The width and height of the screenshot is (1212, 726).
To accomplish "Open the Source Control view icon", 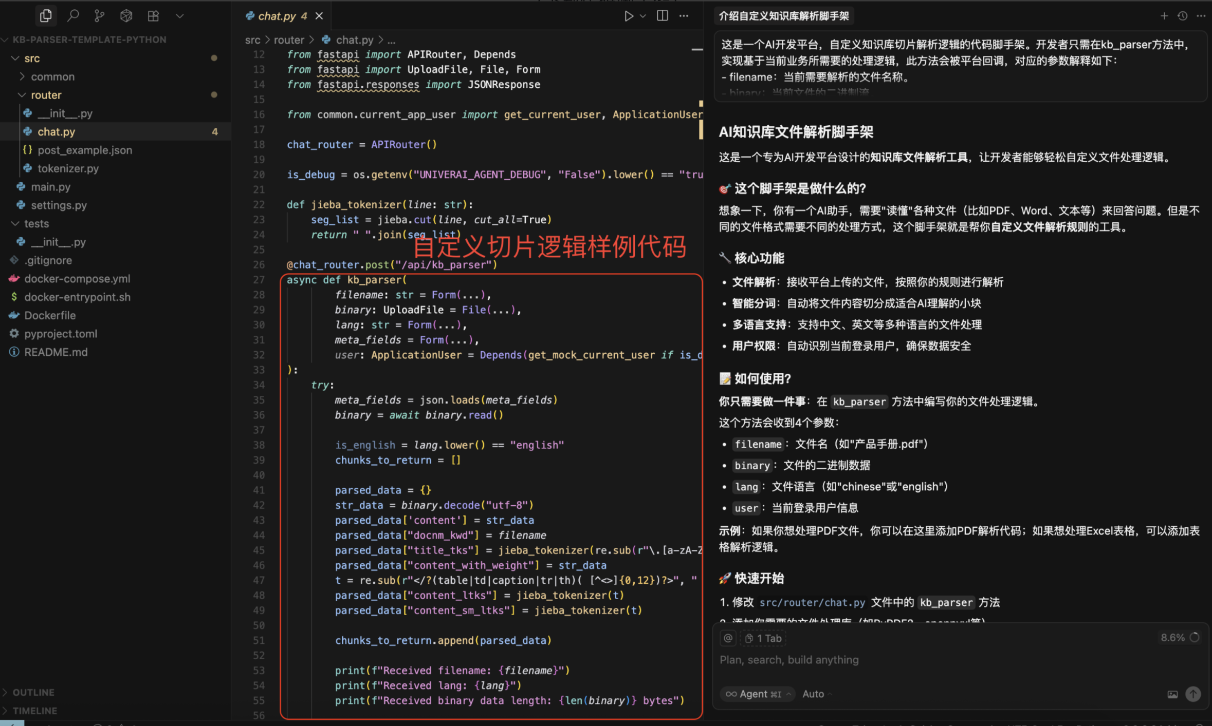I will point(100,16).
